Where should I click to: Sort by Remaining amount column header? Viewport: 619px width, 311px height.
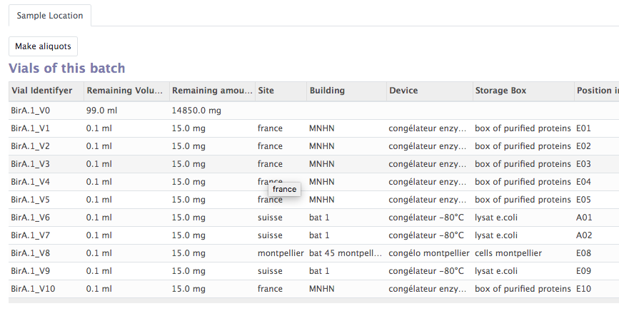[x=212, y=91]
